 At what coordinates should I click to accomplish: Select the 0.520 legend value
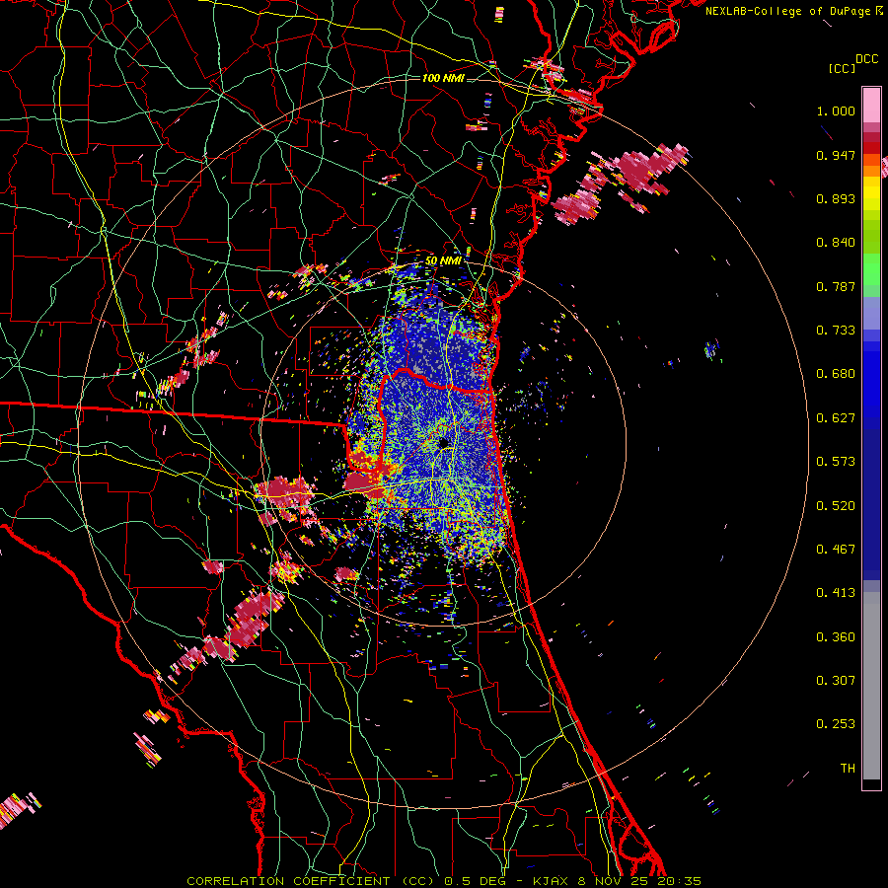coord(836,506)
